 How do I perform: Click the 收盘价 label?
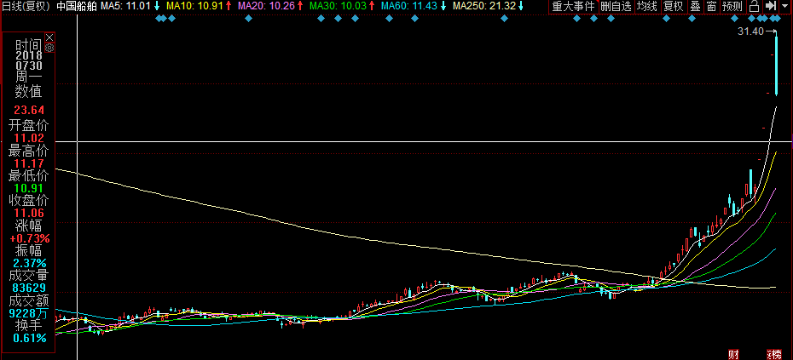[29, 201]
